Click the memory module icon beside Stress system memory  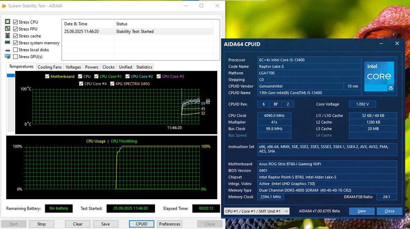pos(7,42)
